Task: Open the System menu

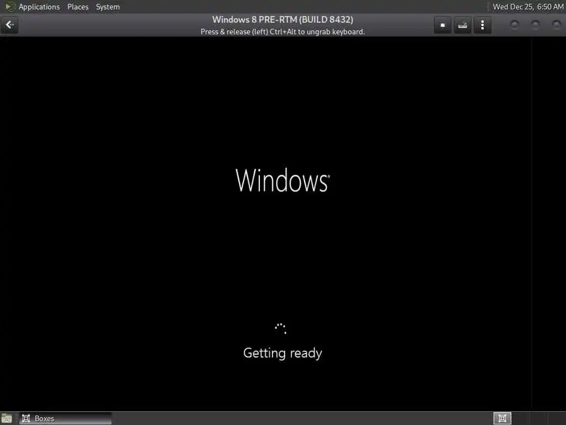Action: pyautogui.click(x=108, y=7)
